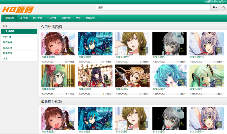The height and width of the screenshot is (134, 227).
Task: Open the 抖音小姐姐9 video thumbnail
Action: point(206,76)
